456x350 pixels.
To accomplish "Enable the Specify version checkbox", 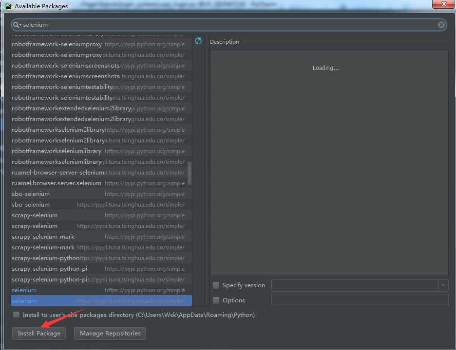I will tap(216, 285).
